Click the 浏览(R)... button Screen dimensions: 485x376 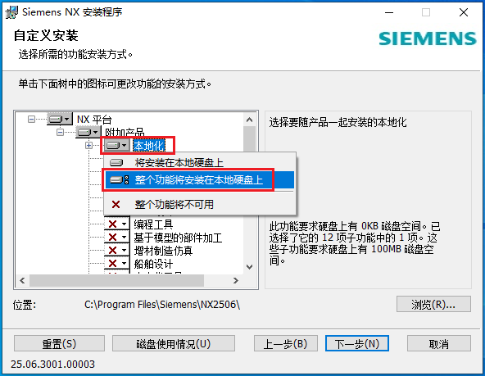tap(433, 305)
